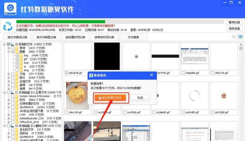This screenshot has width=245, height=141.
Task: Open the 按文件路径分类 tab
Action: coord(17,37)
